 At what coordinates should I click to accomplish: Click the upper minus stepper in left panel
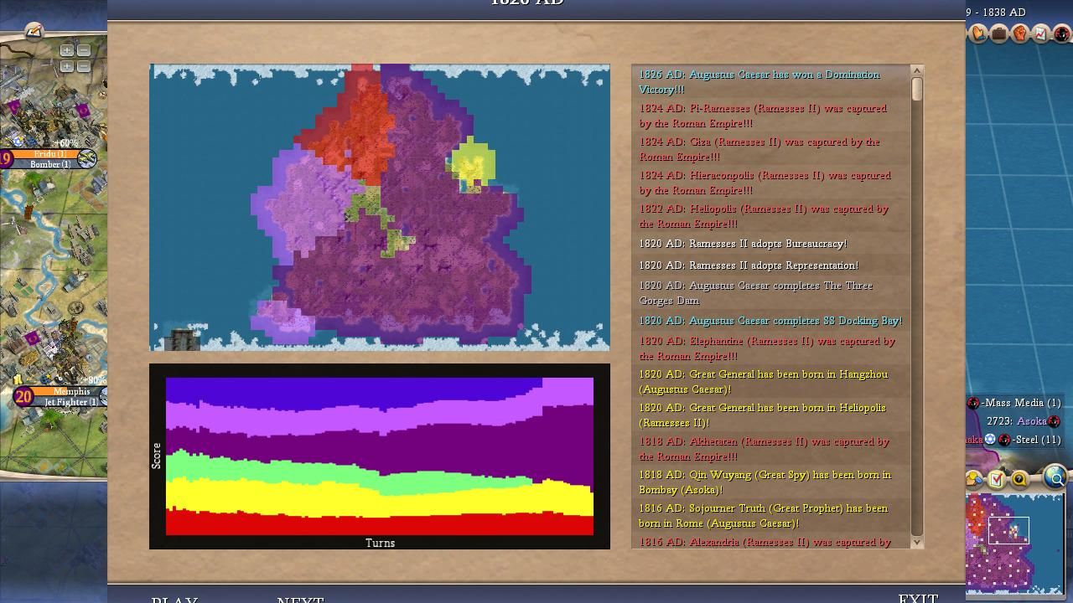point(83,50)
